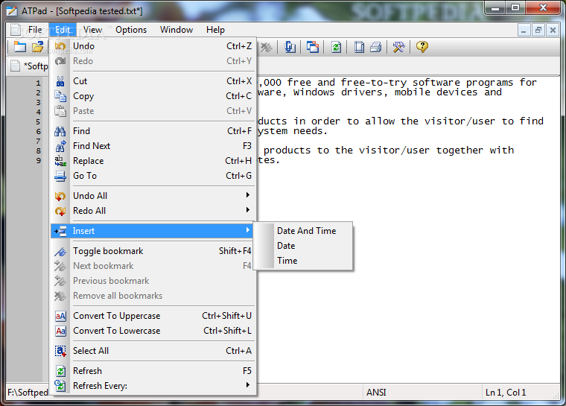Click line number 5 in the gutter
Screen dimensions: 566x406
coord(38,121)
